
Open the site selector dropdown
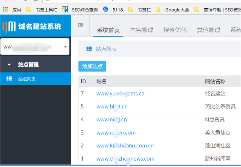[x=35, y=46]
